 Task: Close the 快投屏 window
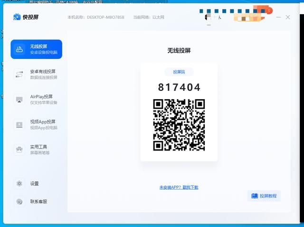(288, 17)
